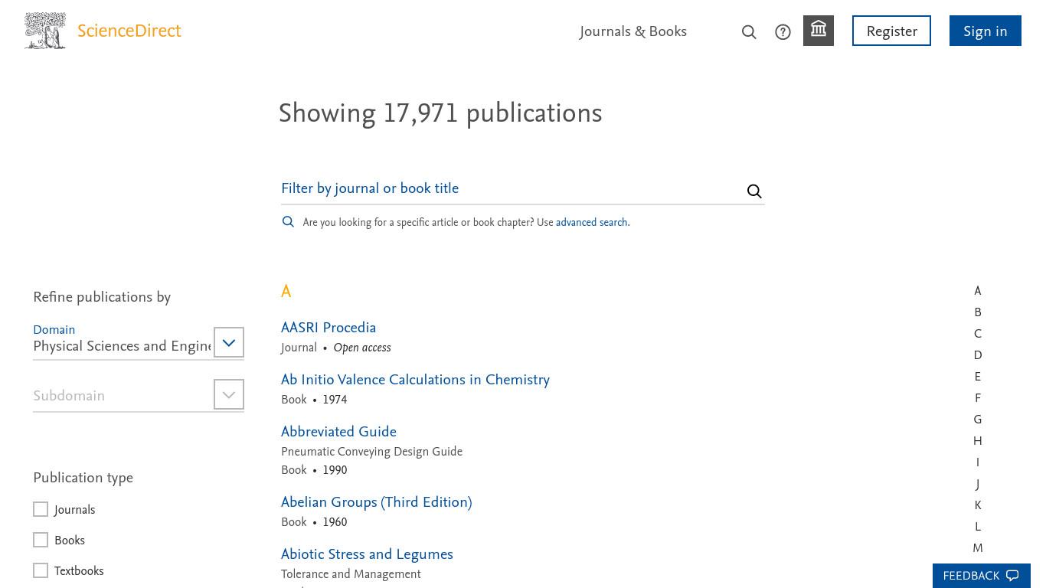The width and height of the screenshot is (1046, 588).
Task: Open Journals & Books menu
Action: [x=633, y=31]
